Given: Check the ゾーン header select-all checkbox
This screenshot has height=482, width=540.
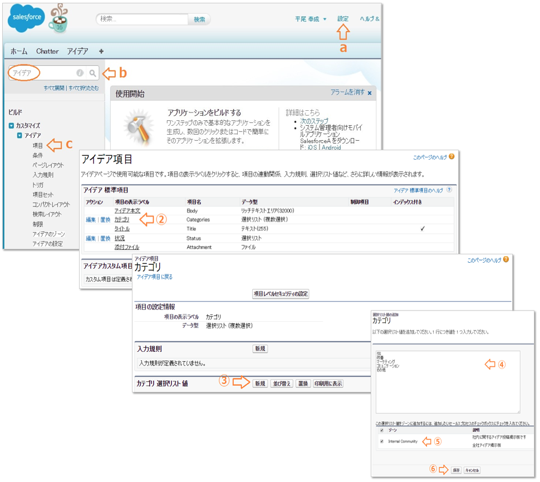Looking at the screenshot, I should [381, 430].
